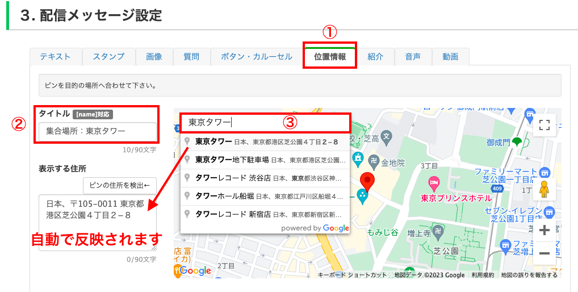Image resolution: width=578 pixels, height=292 pixels.
Task: Click the Street View pegman icon
Action: click(544, 189)
